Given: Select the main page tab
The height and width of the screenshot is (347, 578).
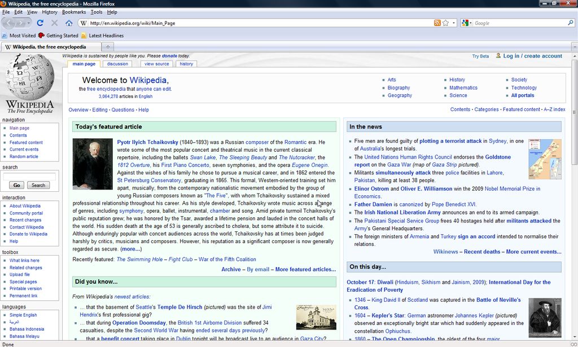Looking at the screenshot, I should point(84,64).
